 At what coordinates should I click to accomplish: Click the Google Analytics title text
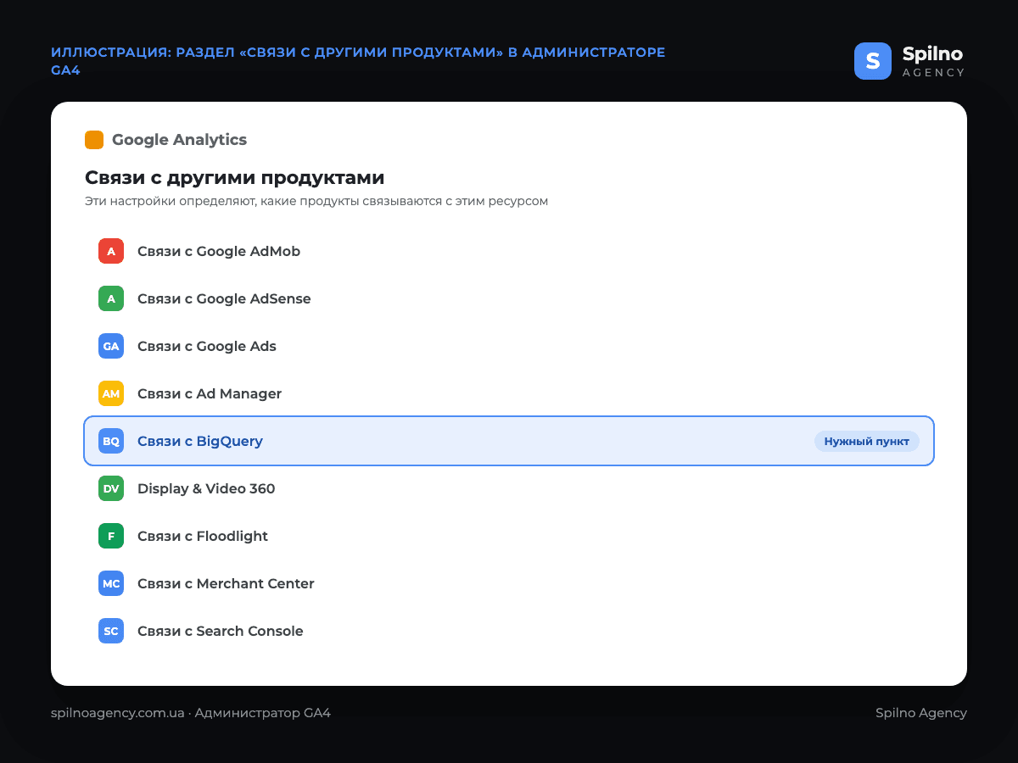[x=179, y=140]
